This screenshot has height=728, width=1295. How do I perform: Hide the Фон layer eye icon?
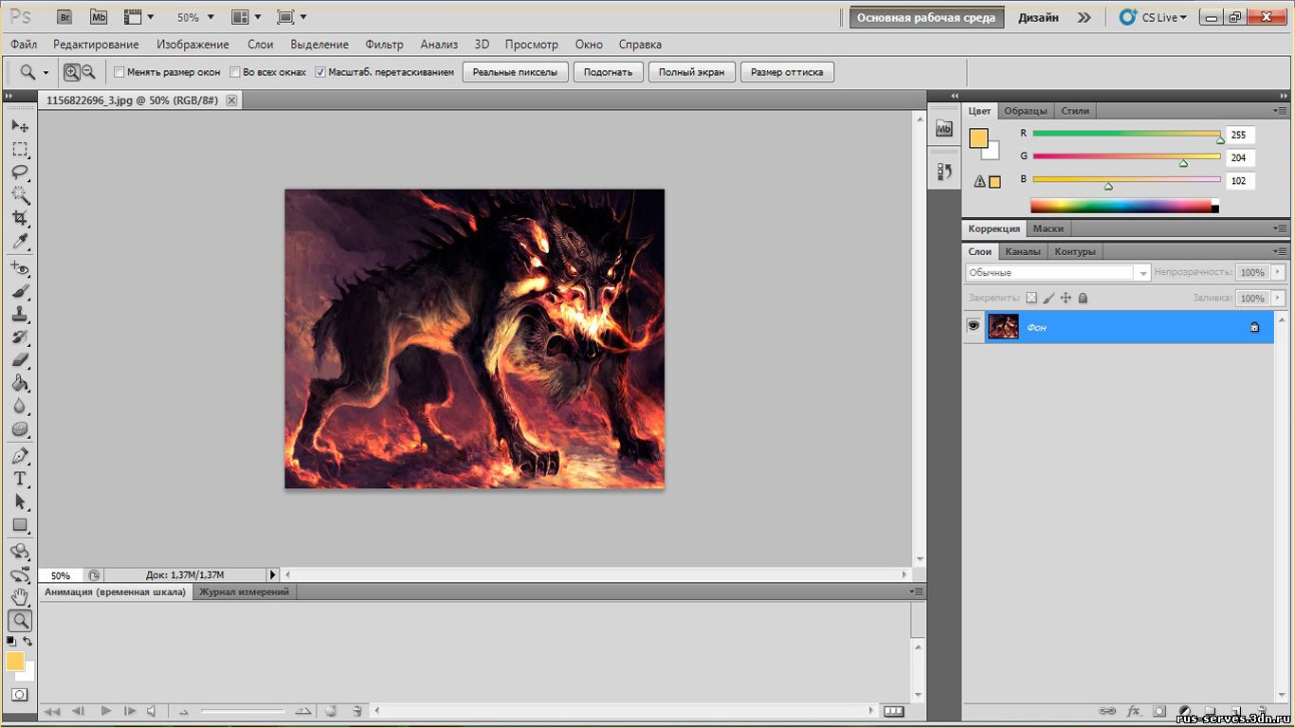pos(973,326)
